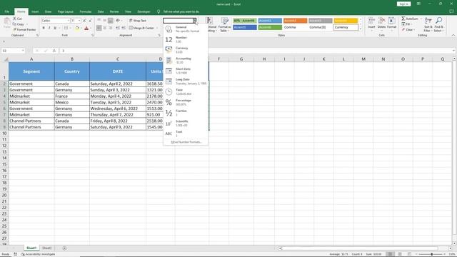This screenshot has width=457, height=257.
Task: Collapse the ribbon with chevron
Action: tap(453, 35)
